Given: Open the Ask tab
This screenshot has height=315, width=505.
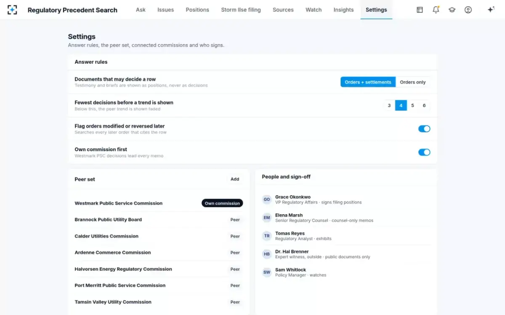Looking at the screenshot, I should (x=141, y=10).
